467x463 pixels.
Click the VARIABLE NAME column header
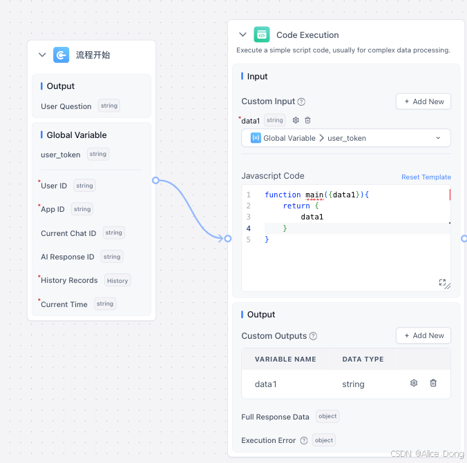pos(285,359)
